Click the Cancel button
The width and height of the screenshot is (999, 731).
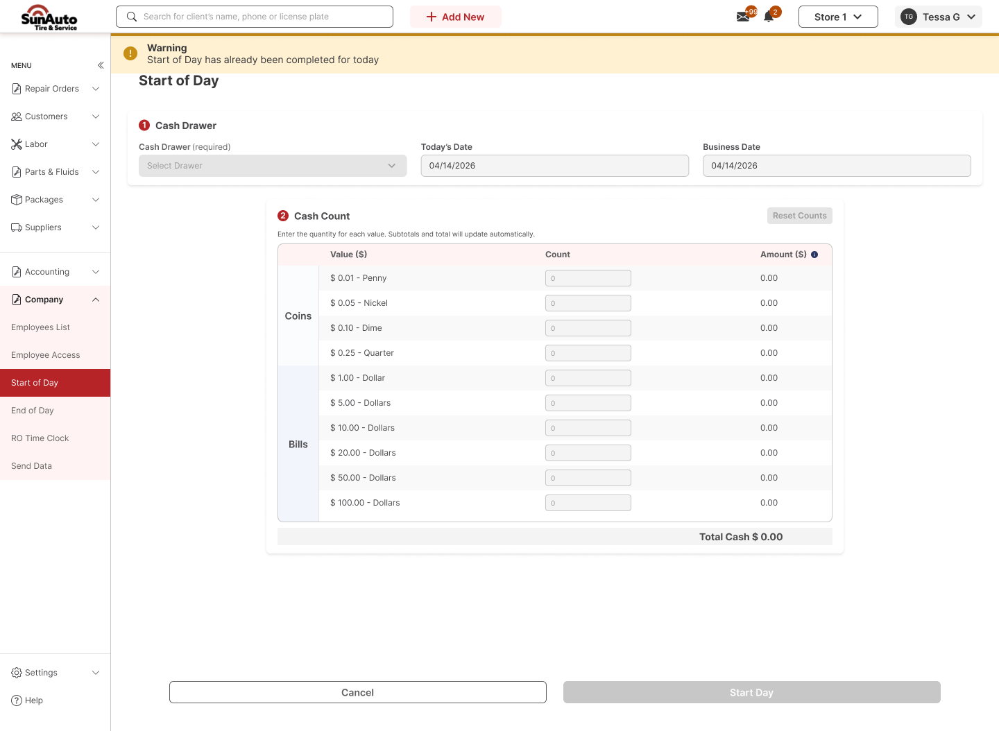358,692
